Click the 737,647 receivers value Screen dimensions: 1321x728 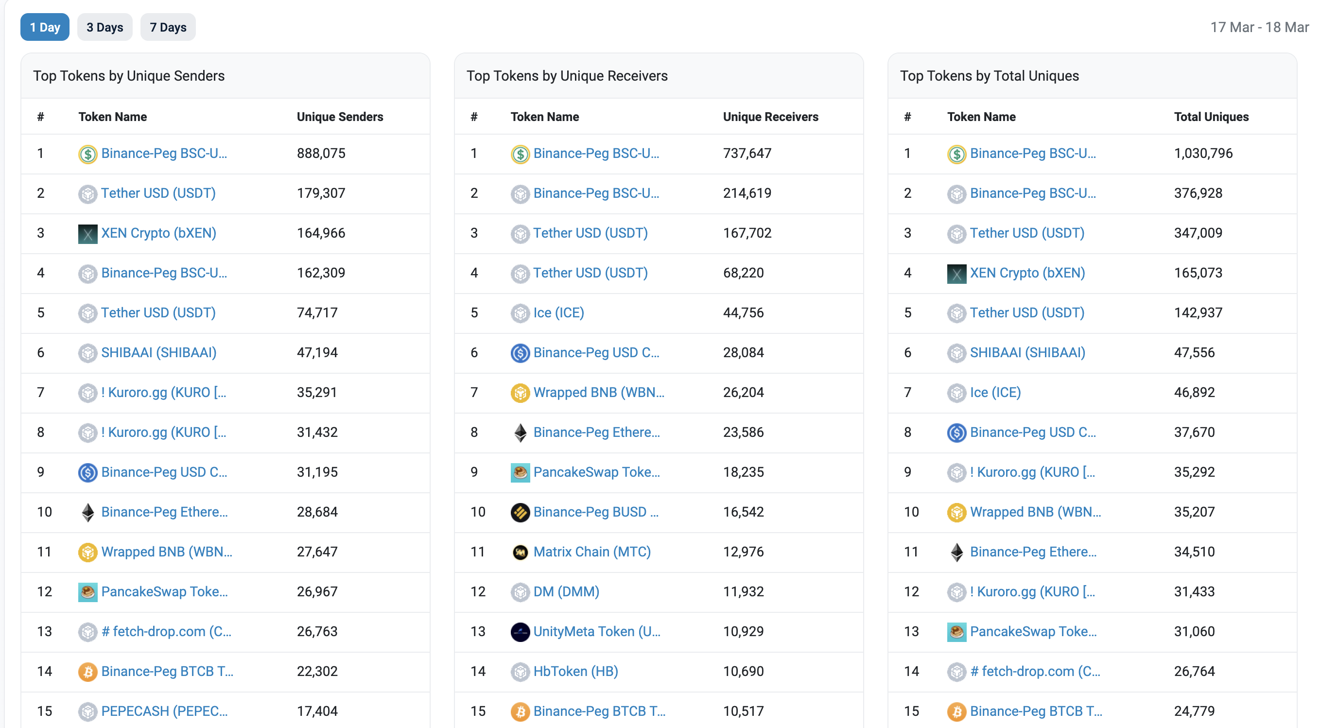(x=747, y=153)
